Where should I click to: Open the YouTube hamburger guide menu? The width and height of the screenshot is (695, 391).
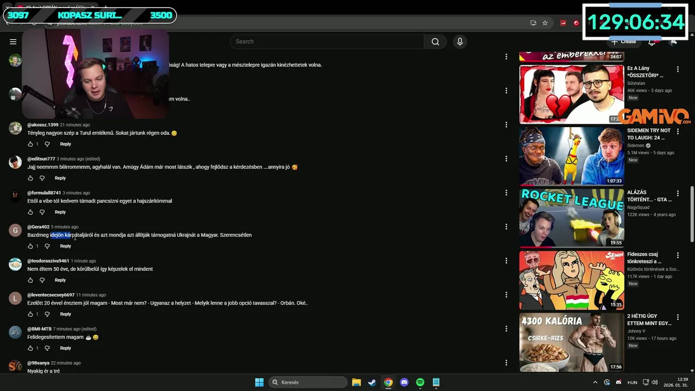coord(13,42)
